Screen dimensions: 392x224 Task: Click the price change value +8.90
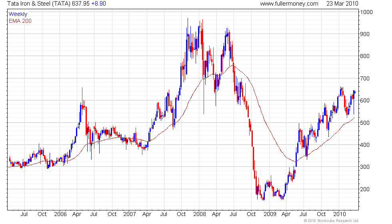pyautogui.click(x=98, y=4)
